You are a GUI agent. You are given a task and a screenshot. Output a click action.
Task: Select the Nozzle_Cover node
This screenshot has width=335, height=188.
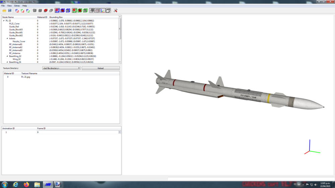[x=19, y=41]
